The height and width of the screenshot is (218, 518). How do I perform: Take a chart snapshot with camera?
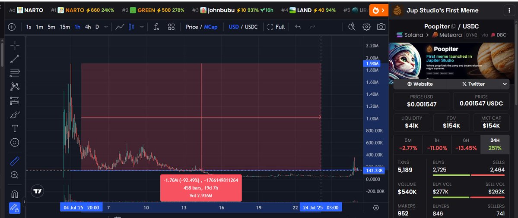tap(381, 27)
